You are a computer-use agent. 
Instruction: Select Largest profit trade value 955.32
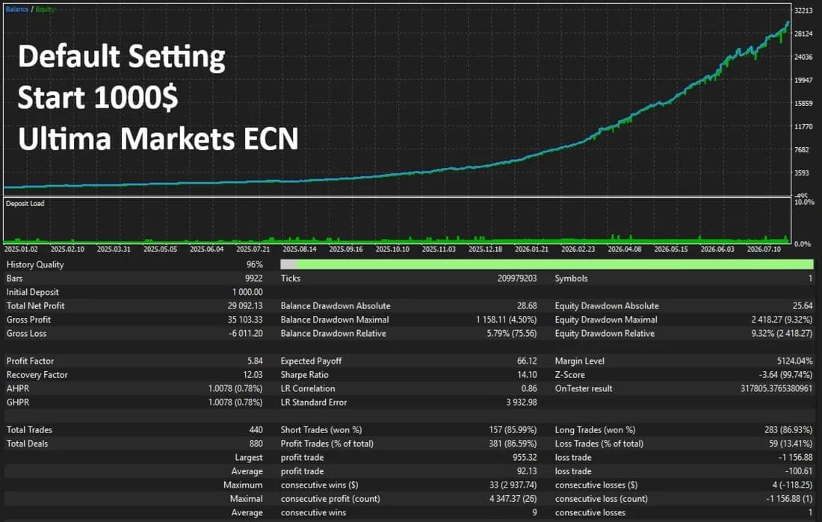tap(525, 457)
